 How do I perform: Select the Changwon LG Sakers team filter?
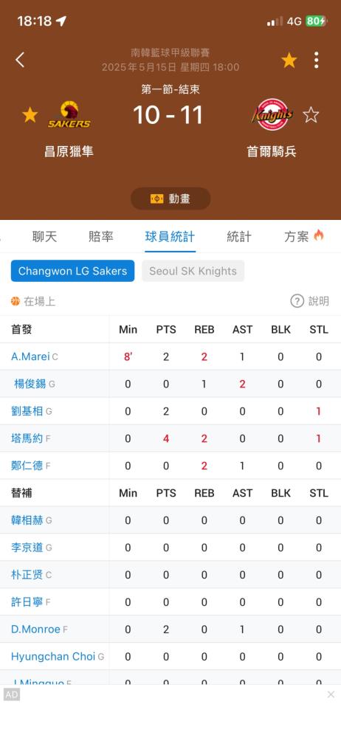pos(72,271)
